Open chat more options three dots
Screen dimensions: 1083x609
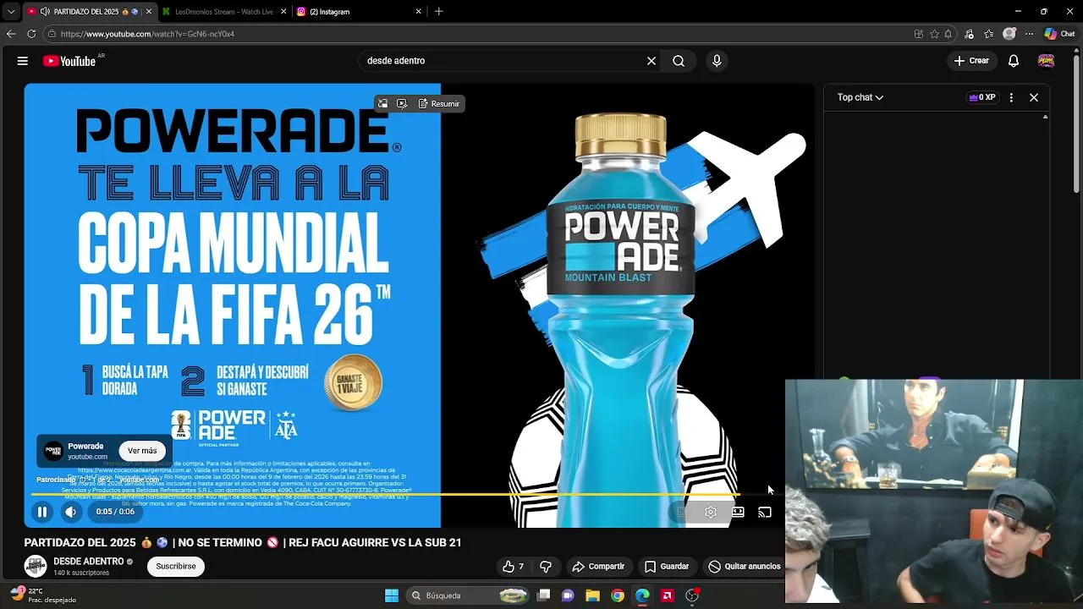click(1011, 97)
